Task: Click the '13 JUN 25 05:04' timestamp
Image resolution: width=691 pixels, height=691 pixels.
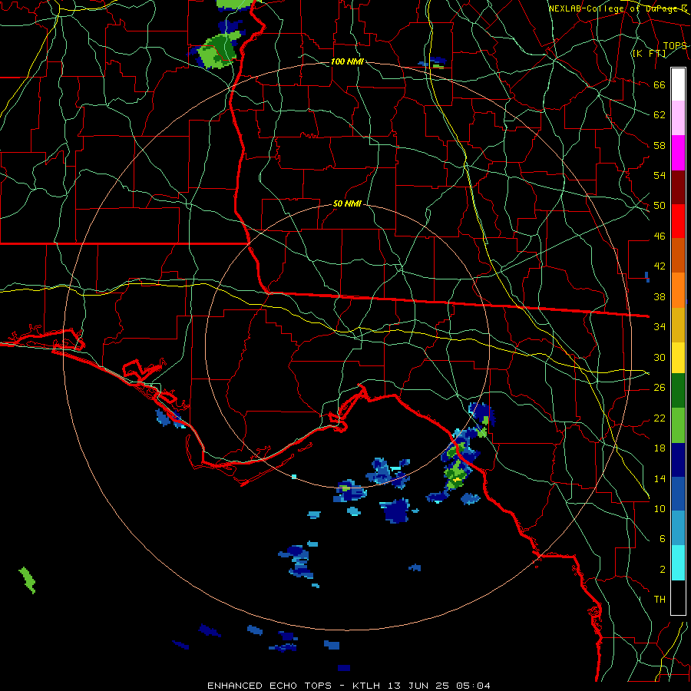Action: click(x=439, y=686)
